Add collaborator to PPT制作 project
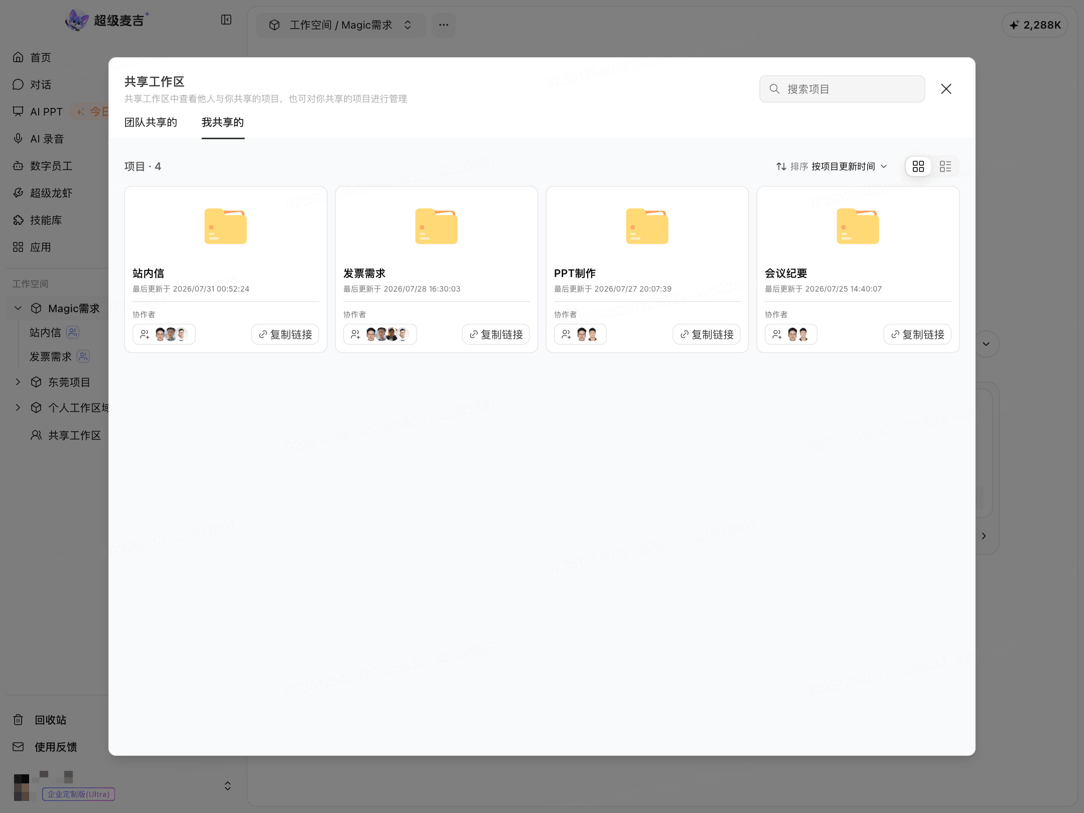This screenshot has height=813, width=1084. [x=566, y=334]
